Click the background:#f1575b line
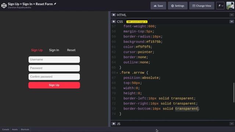Image resolution: width=235 pixels, height=132 pixels. pyautogui.click(x=143, y=41)
